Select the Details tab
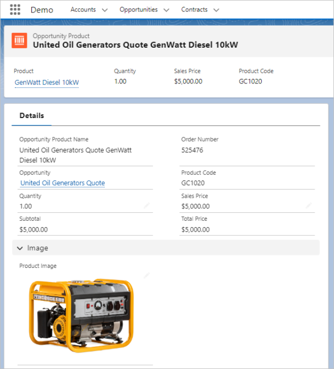334x369 pixels. (x=32, y=116)
